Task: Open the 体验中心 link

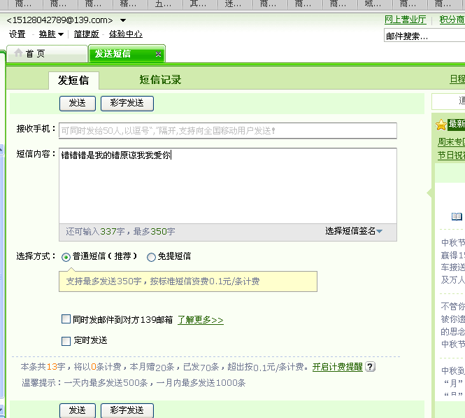Action: 126,34
